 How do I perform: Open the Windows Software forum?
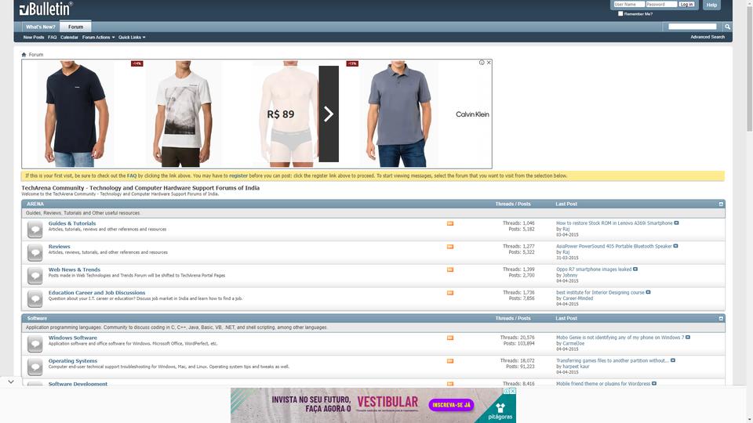72,338
